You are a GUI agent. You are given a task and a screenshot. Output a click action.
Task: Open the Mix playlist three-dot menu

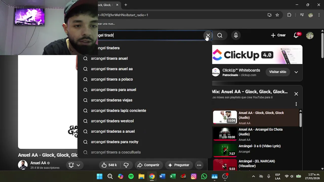(296, 104)
